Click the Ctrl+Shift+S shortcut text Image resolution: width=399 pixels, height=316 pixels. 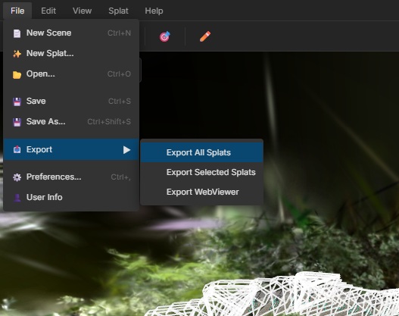tap(109, 121)
